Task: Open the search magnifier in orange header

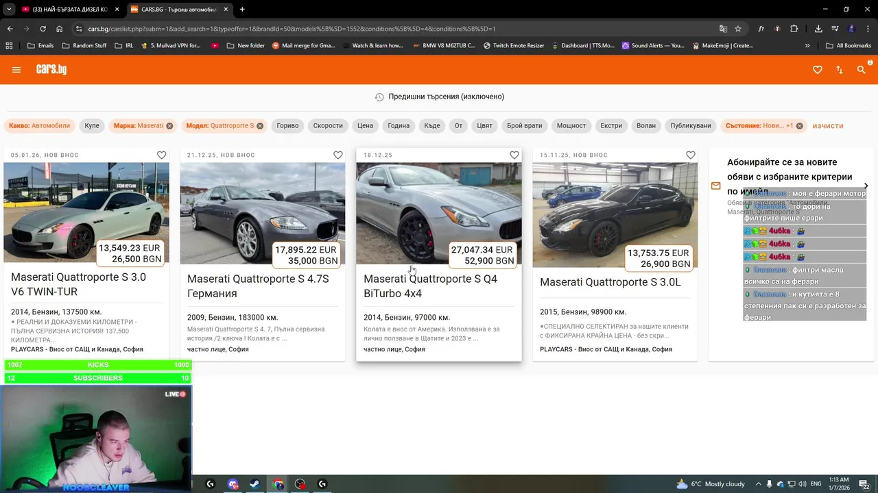Action: 861,70
